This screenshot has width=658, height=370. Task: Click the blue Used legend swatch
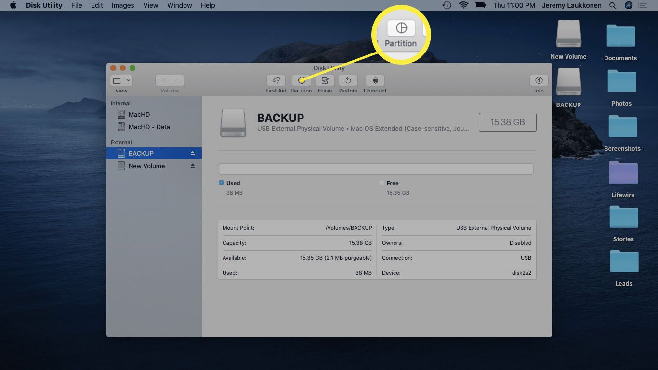[221, 183]
